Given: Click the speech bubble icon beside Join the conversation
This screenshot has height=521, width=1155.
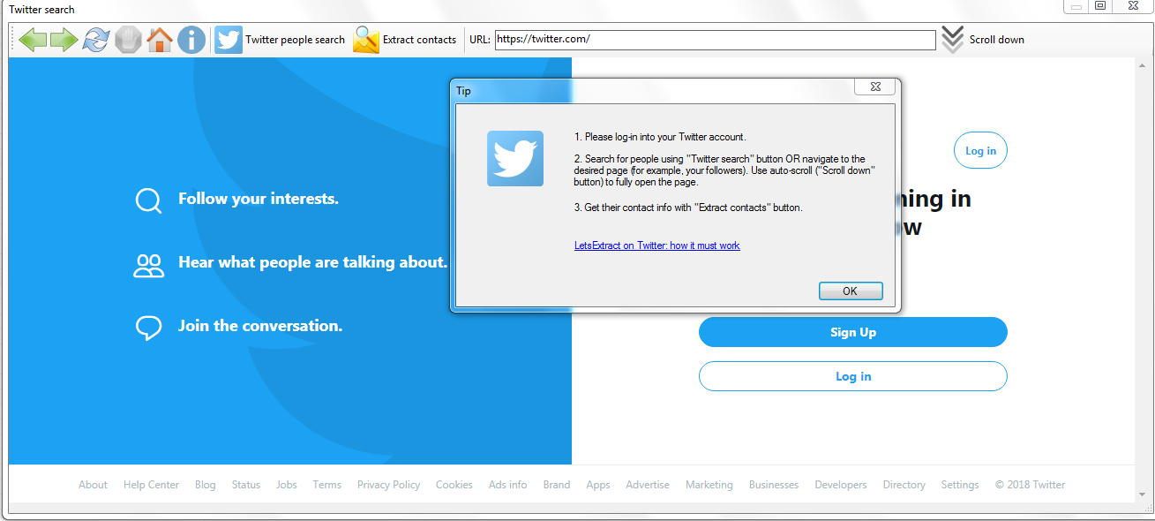Looking at the screenshot, I should coord(148,328).
